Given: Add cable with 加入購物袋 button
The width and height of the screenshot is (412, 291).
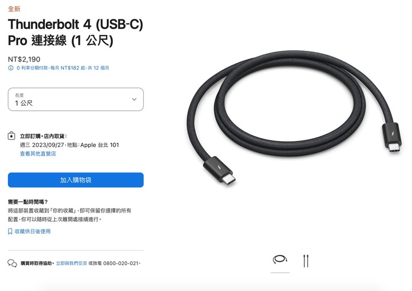Looking at the screenshot, I should click(76, 180).
